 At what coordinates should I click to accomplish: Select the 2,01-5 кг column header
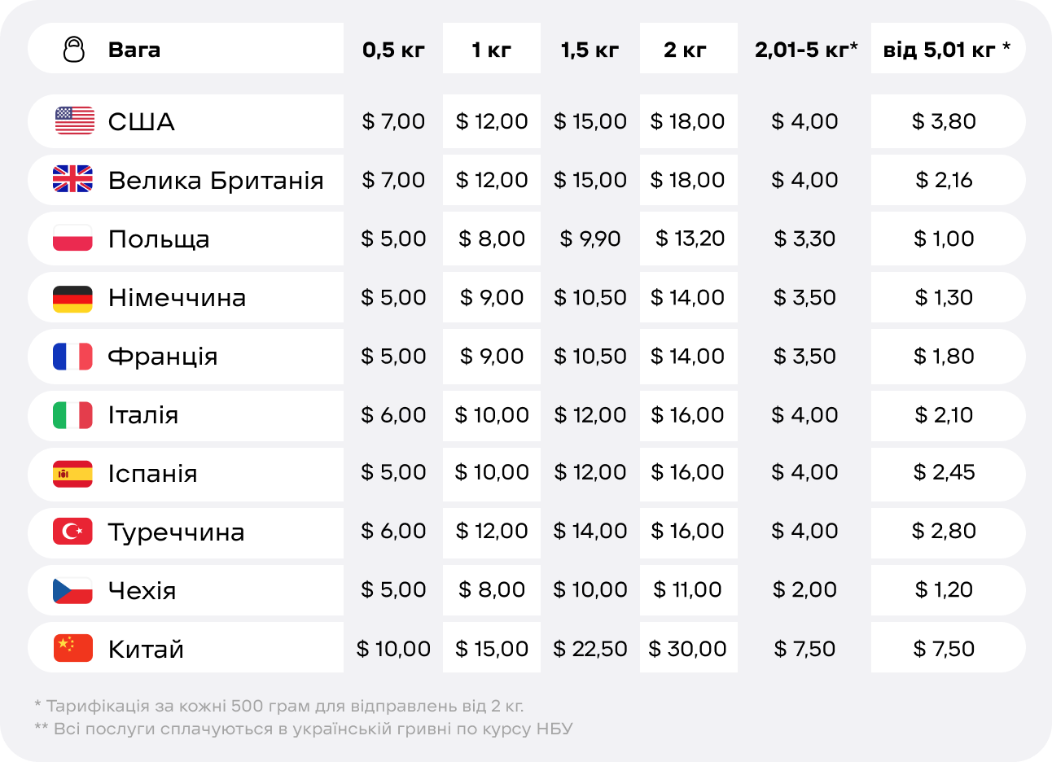(x=806, y=50)
